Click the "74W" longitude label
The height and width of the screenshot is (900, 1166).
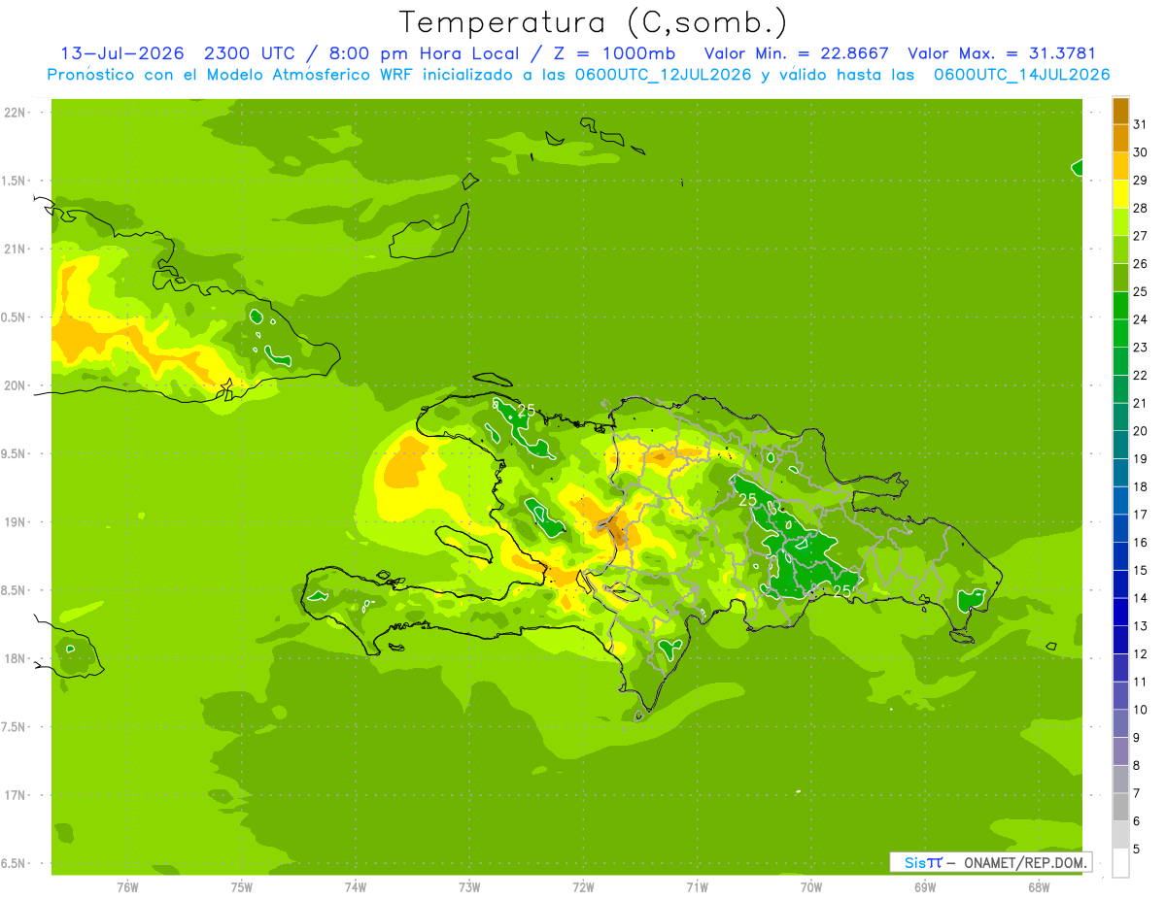pos(356,886)
